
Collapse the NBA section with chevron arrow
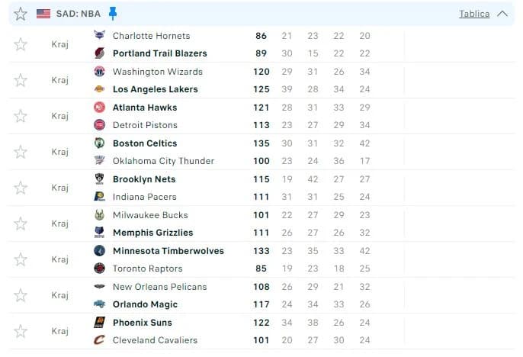(502, 14)
